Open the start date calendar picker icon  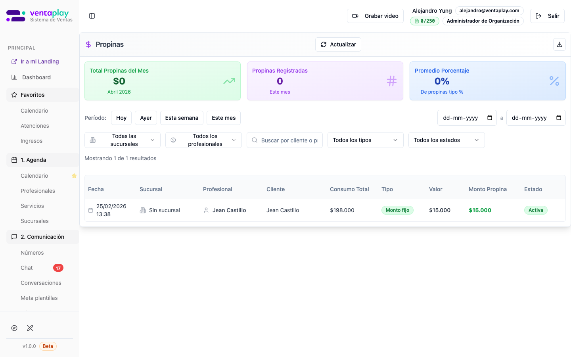(490, 118)
